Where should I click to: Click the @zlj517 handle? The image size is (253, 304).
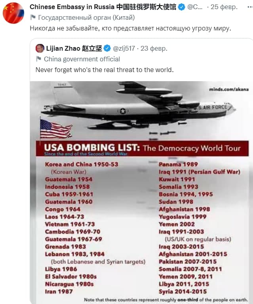[125, 49]
